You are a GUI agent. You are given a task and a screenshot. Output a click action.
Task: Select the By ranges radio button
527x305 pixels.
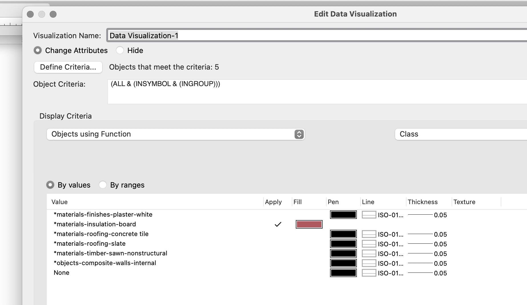point(103,185)
